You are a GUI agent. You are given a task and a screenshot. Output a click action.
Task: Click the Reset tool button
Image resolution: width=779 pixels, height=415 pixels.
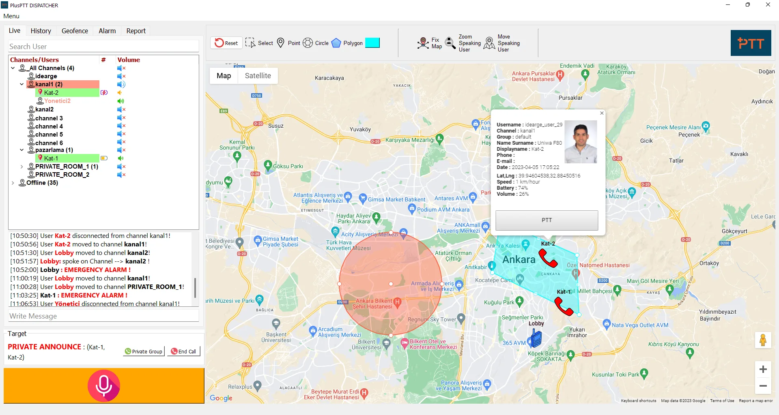click(226, 43)
